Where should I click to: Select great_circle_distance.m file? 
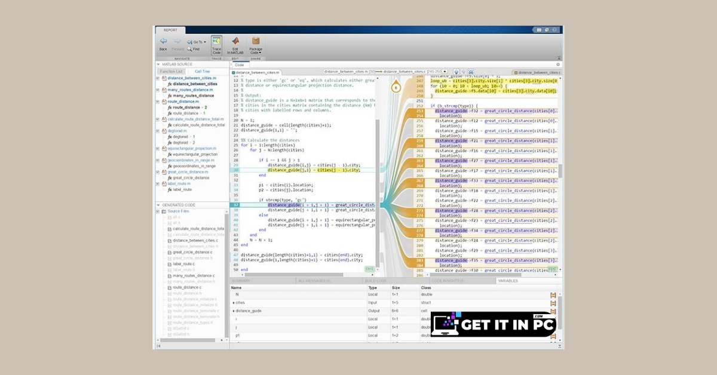pyautogui.click(x=188, y=172)
